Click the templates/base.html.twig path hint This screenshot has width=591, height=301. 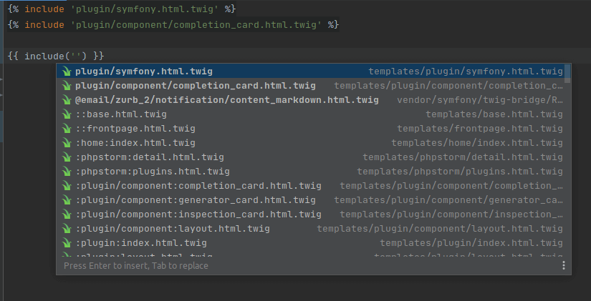pyautogui.click(x=494, y=114)
